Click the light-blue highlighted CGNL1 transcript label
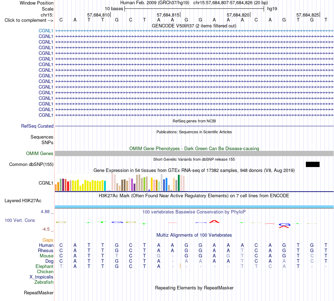334x301 pixels. (x=46, y=31)
